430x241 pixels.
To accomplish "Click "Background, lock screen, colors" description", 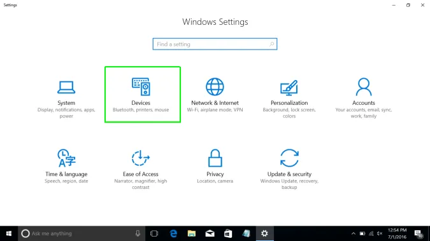I will coord(289,113).
